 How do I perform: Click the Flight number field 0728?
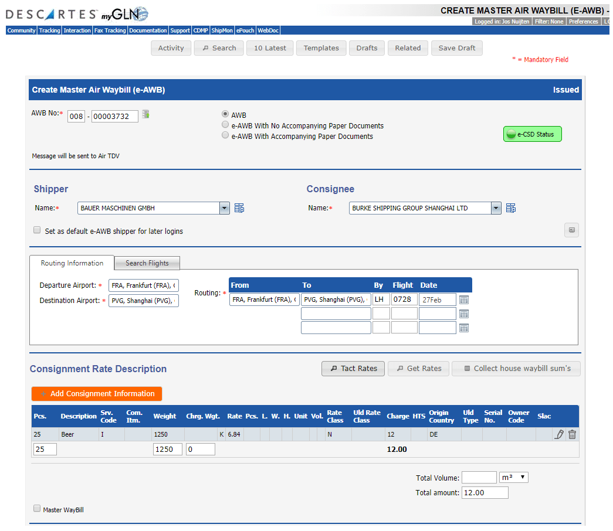[404, 299]
